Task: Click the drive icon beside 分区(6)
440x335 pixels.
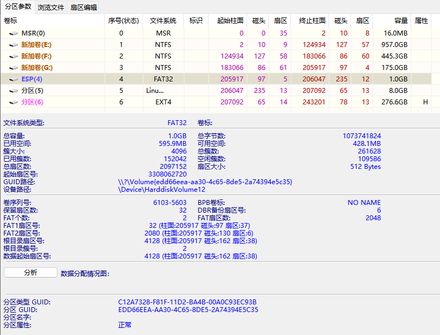Action: (14, 102)
